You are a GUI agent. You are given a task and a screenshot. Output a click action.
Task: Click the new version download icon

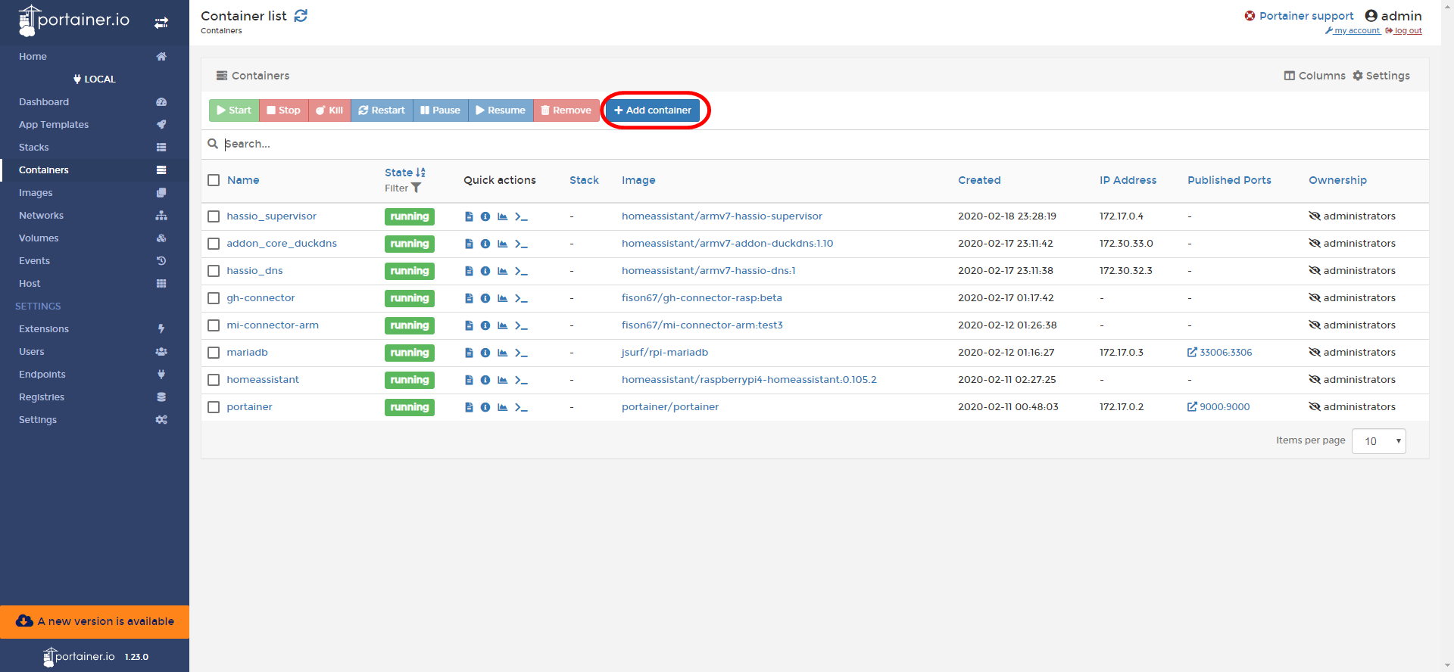coord(24,621)
